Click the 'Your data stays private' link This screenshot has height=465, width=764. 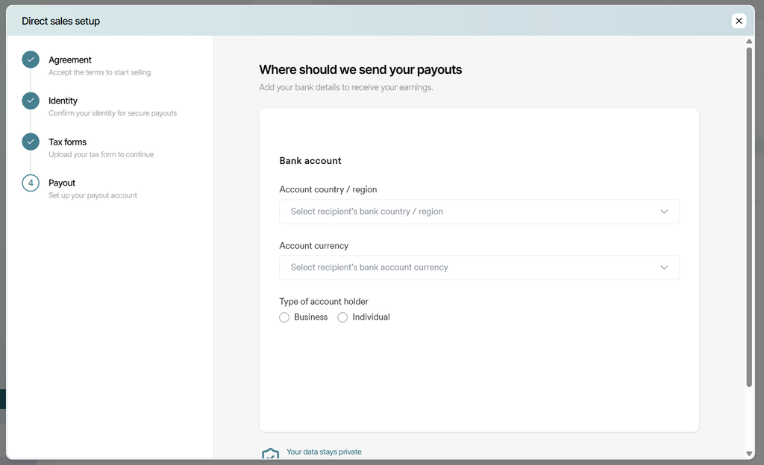324,452
